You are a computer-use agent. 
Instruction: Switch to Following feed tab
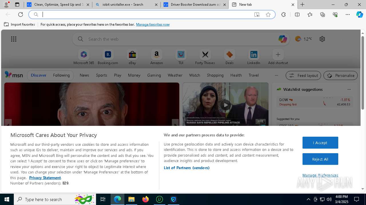(x=61, y=75)
